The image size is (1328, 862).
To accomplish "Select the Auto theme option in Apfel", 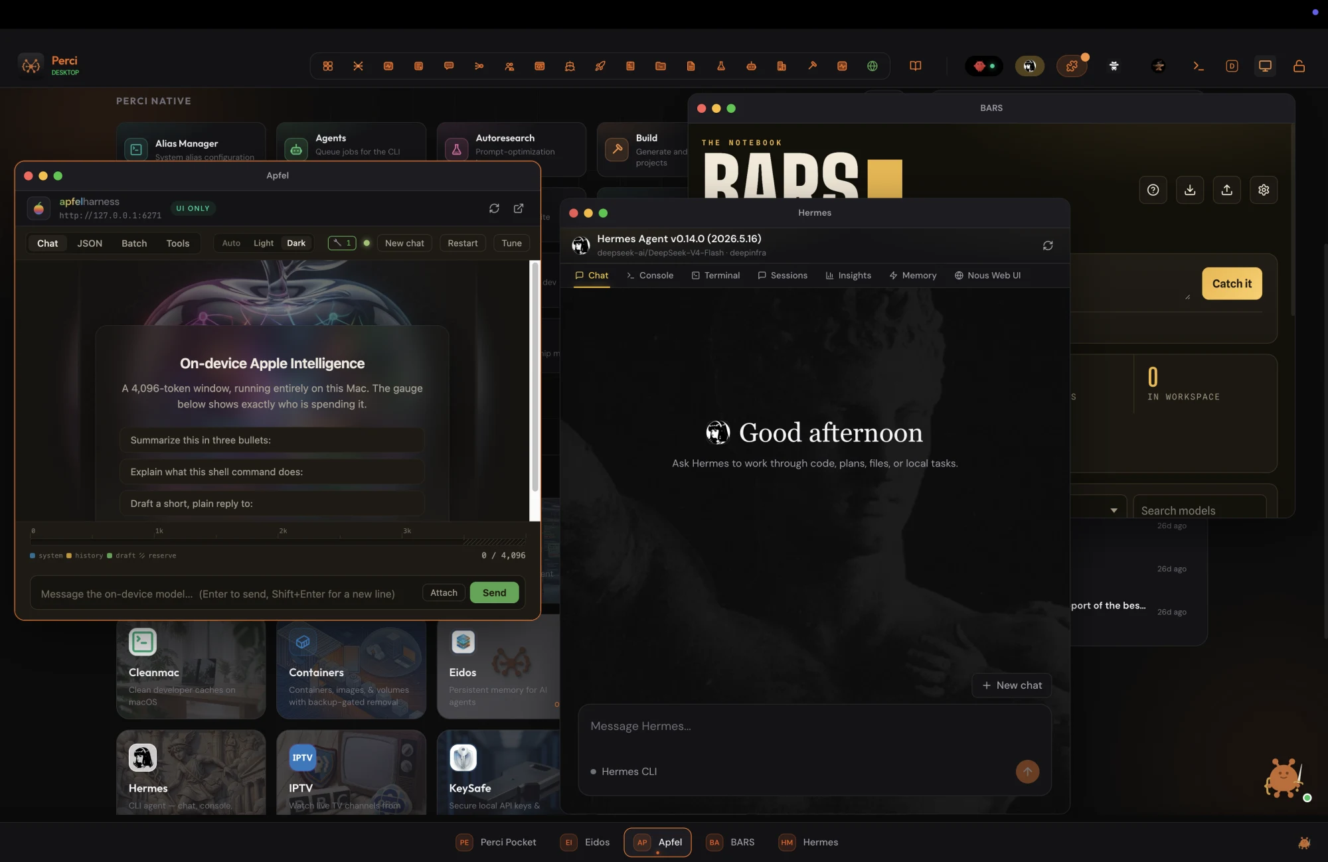I will 231,243.
